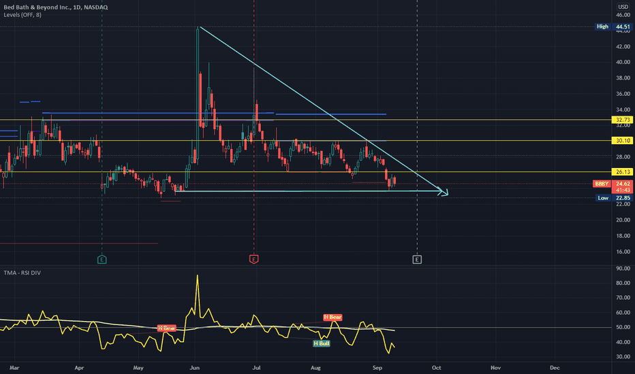This screenshot has width=635, height=374.
Task: Click the Jun label on time axis
Action: point(195,367)
